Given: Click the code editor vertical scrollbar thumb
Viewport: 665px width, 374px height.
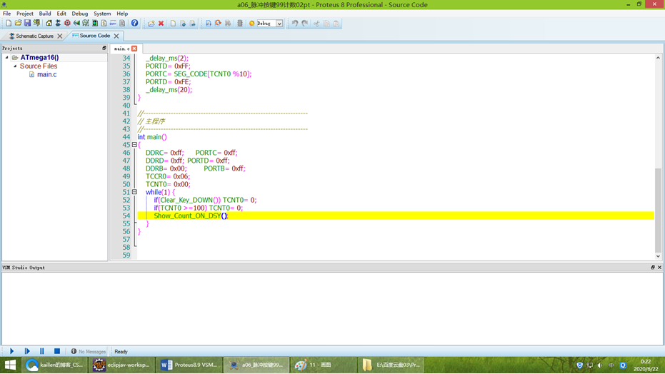Looking at the screenshot, I should pyautogui.click(x=658, y=210).
